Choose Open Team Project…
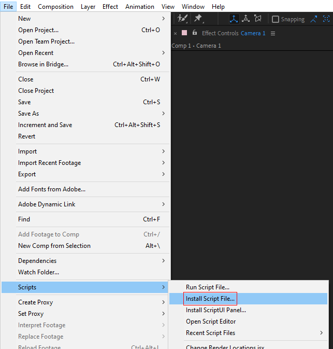Viewport: 333px width, 349px height. (x=85, y=41)
